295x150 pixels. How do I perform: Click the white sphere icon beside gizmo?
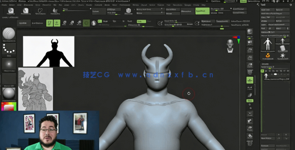click(x=94, y=23)
